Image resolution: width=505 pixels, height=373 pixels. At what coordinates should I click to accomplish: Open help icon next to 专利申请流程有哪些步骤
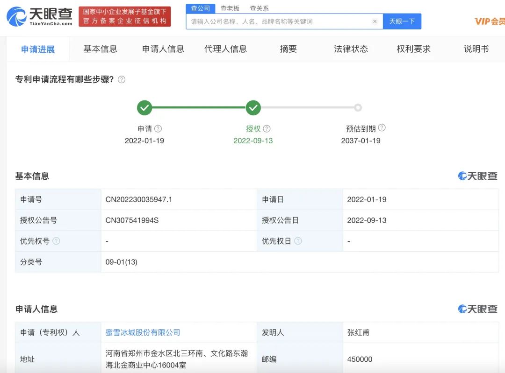pos(122,79)
